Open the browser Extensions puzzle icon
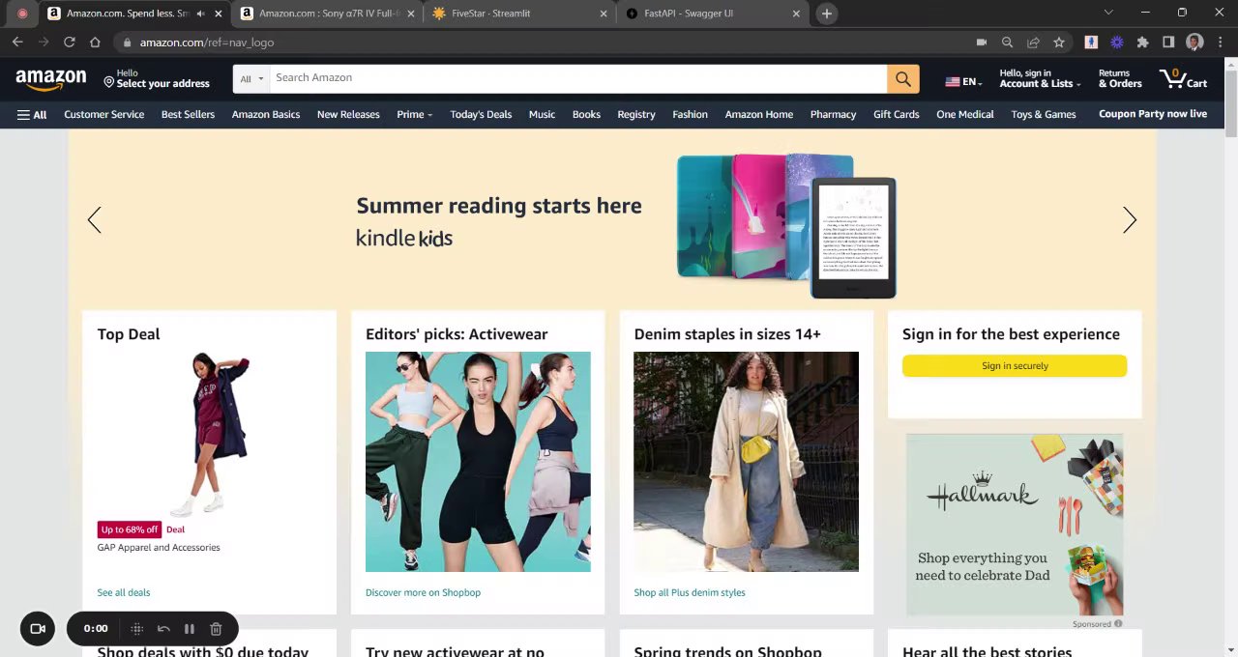Image resolution: width=1238 pixels, height=657 pixels. pyautogui.click(x=1142, y=43)
